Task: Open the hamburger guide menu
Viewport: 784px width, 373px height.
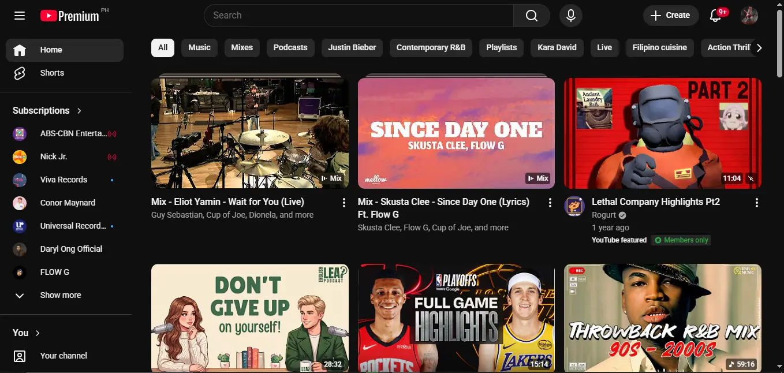Action: coord(20,16)
